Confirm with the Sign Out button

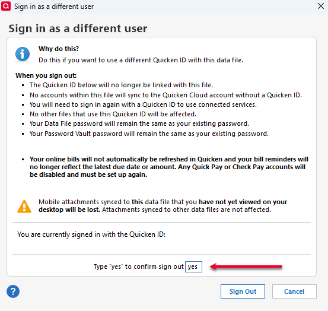click(x=243, y=291)
